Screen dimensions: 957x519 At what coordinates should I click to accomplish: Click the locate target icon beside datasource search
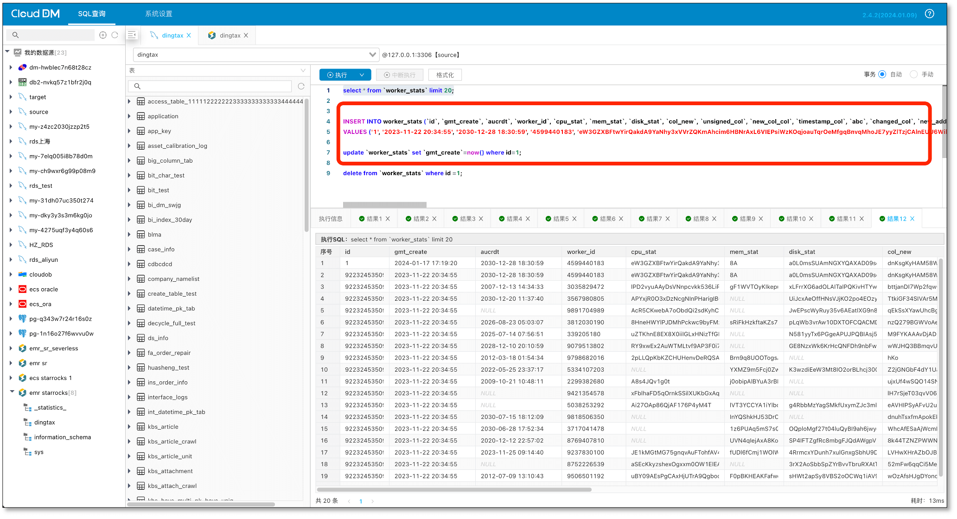point(103,35)
